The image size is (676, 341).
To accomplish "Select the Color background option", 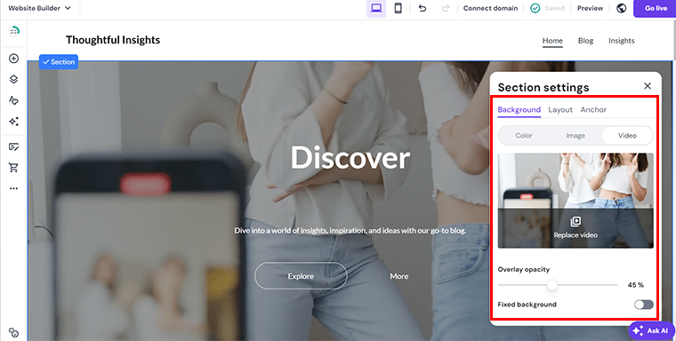I will coord(524,136).
